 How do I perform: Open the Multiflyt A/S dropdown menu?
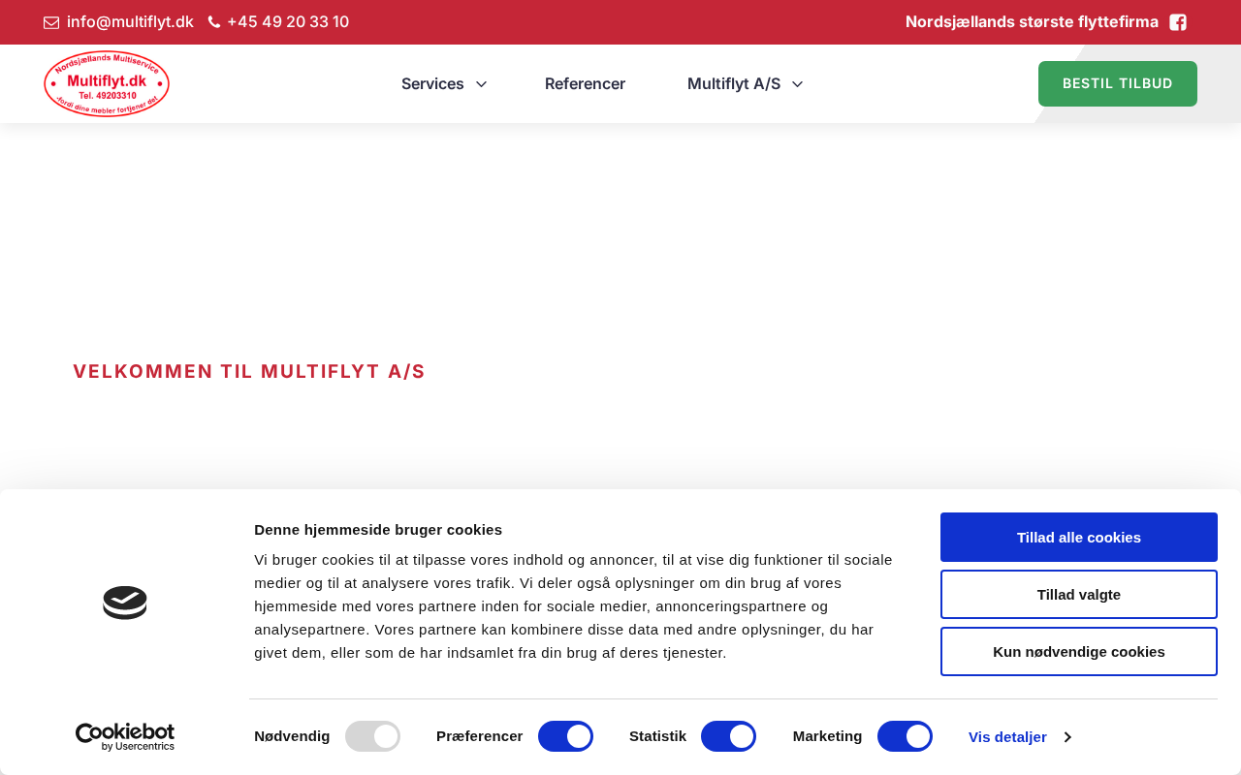pos(745,84)
